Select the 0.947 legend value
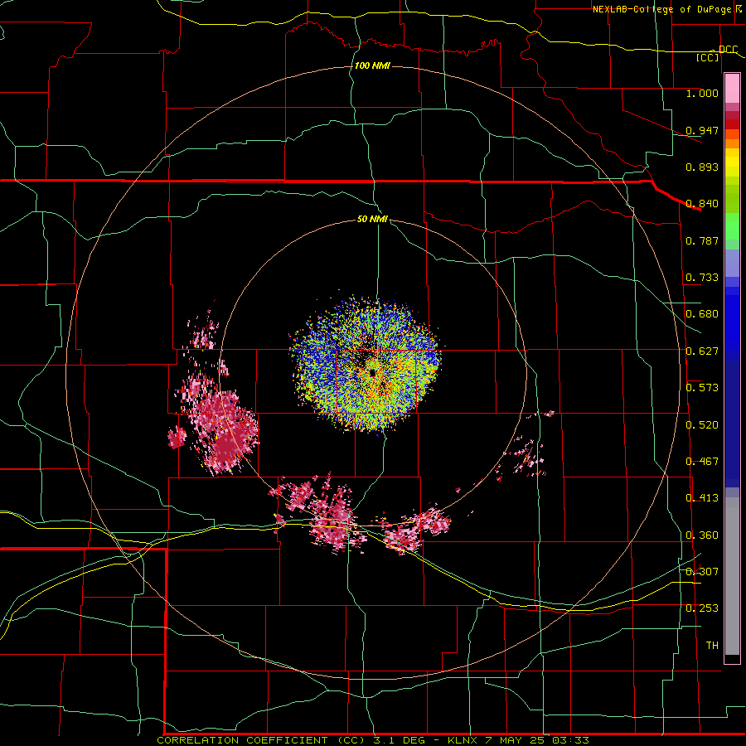Viewport: 746px width, 746px height. pyautogui.click(x=702, y=130)
